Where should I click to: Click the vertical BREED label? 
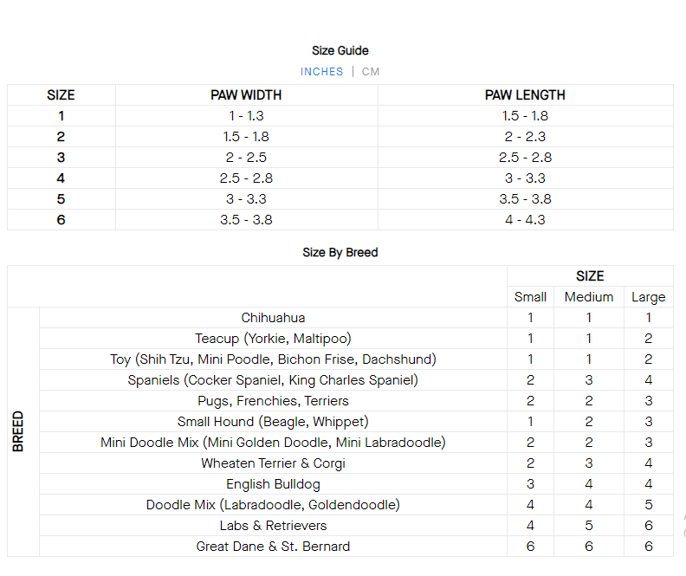(18, 431)
